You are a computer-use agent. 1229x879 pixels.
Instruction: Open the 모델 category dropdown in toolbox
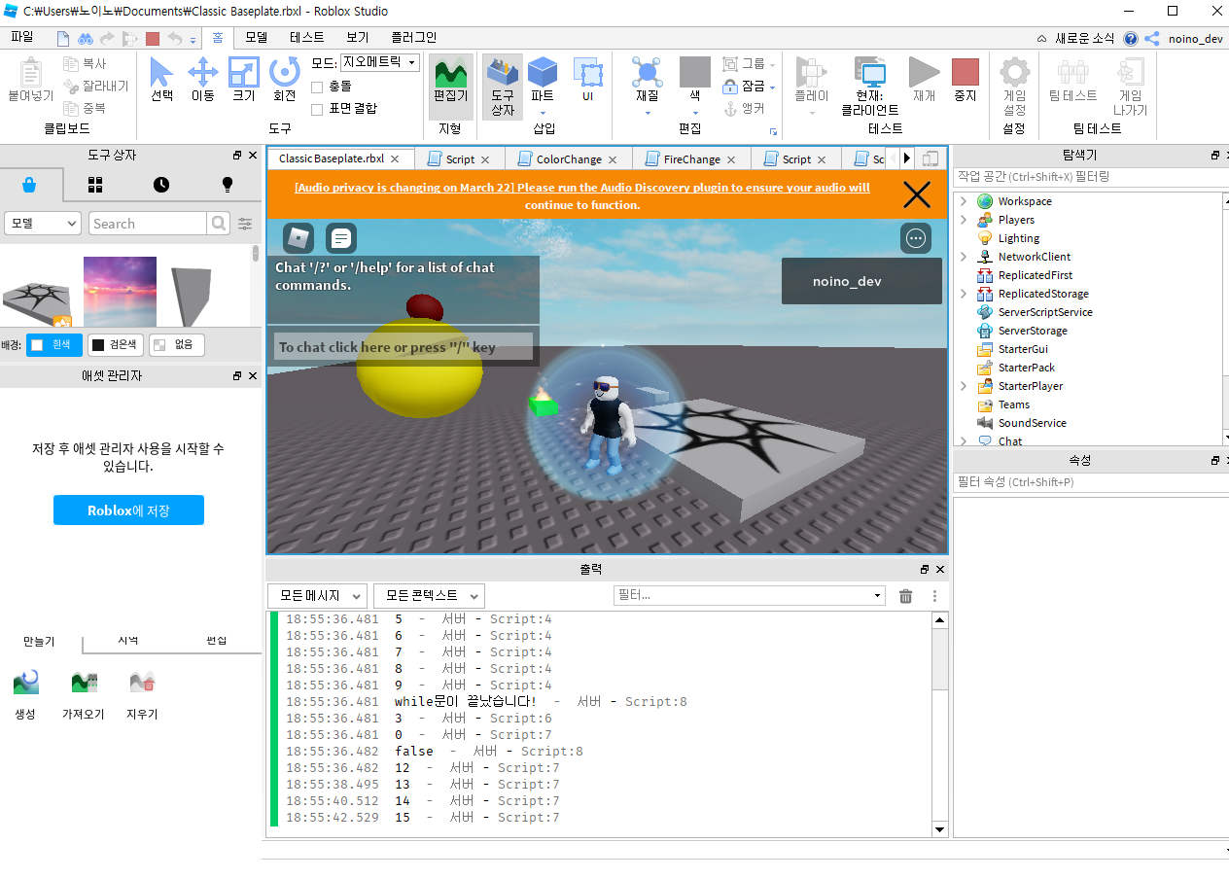43,224
